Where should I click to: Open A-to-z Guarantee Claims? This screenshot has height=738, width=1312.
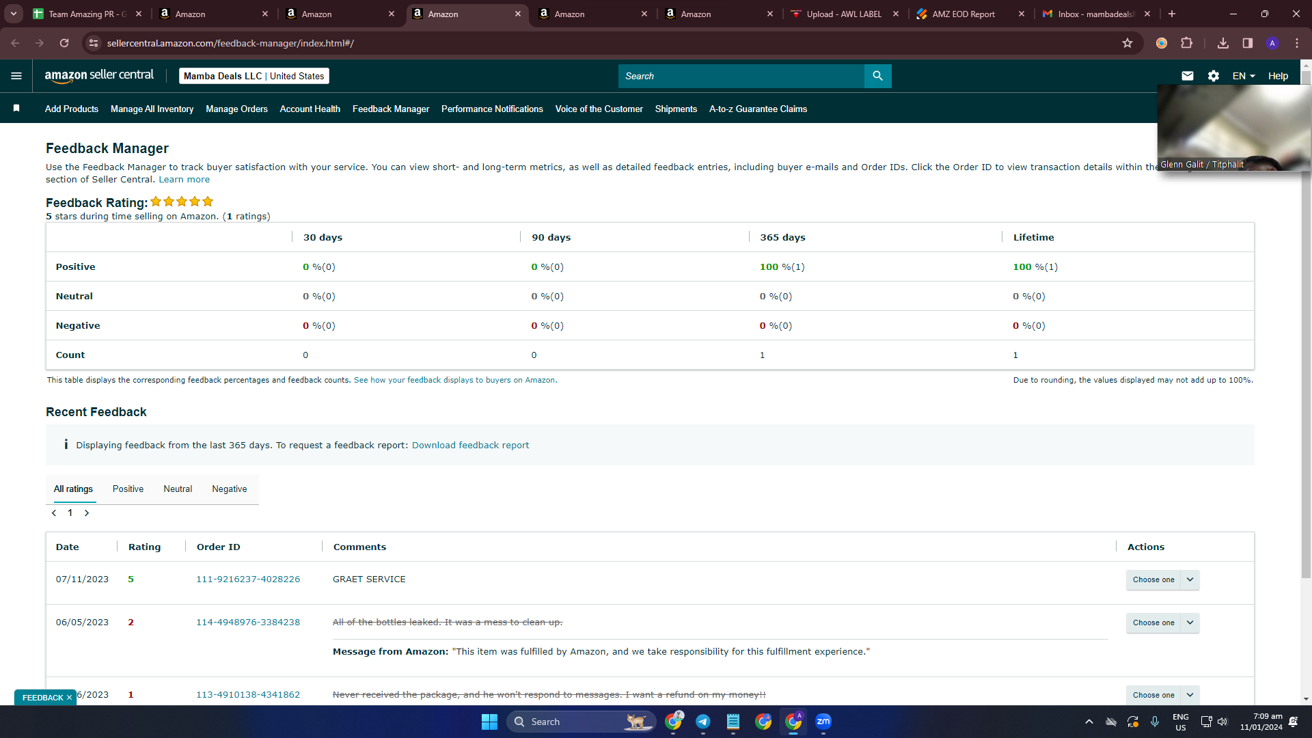point(758,109)
